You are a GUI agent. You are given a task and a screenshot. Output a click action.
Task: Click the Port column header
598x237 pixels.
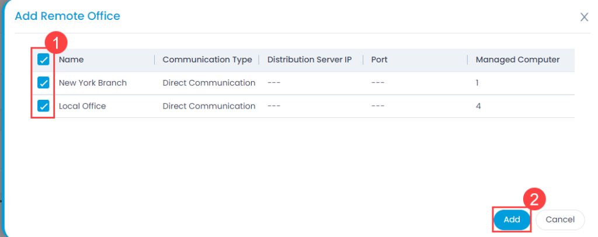click(x=379, y=60)
